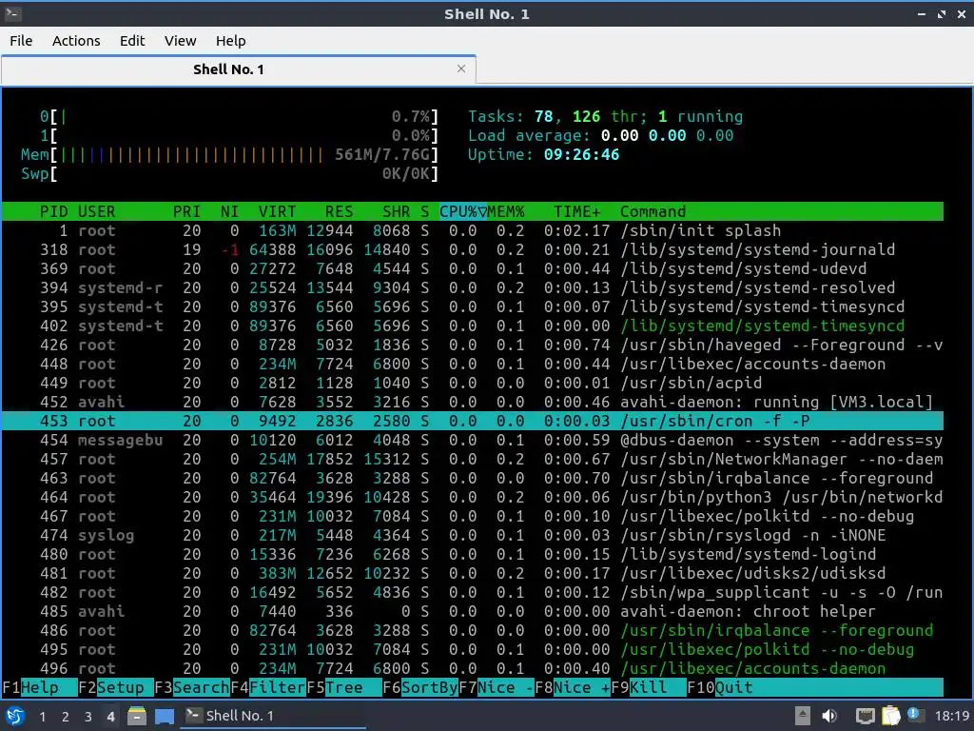Open the update notification tray icon
This screenshot has width=974, height=731.
[915, 715]
